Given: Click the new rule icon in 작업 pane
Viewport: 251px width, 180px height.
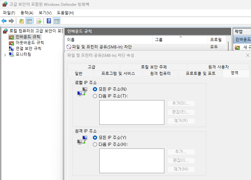Looking at the screenshot, I should [237, 47].
